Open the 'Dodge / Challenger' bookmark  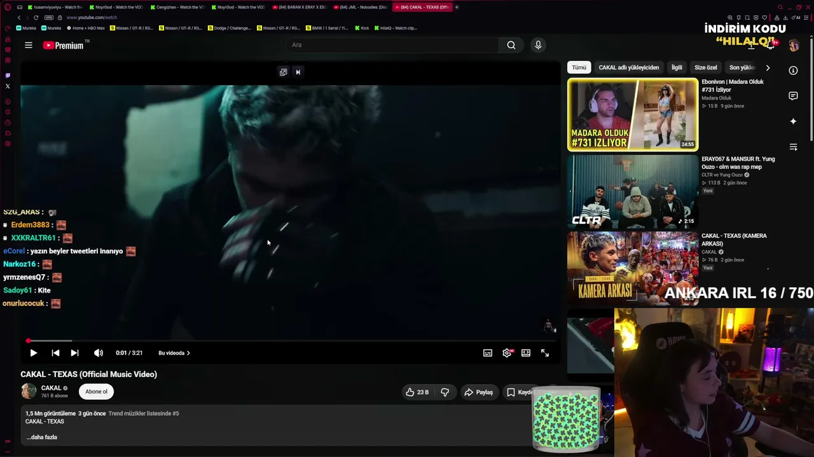(230, 28)
